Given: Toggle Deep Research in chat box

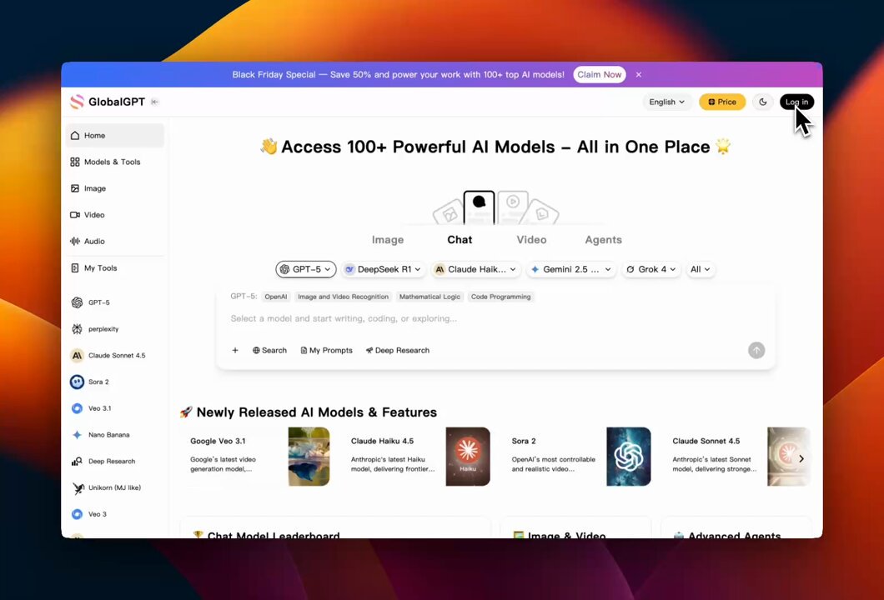Looking at the screenshot, I should coord(398,351).
